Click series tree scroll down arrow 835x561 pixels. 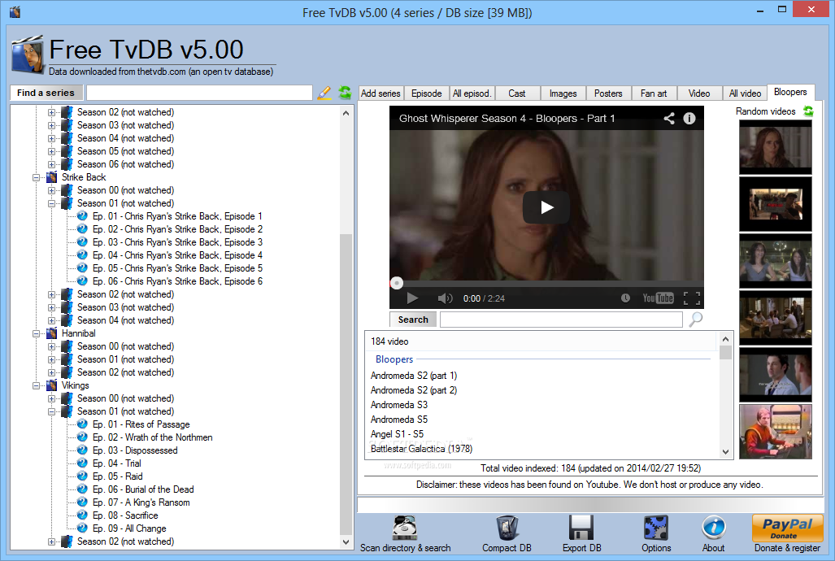346,542
